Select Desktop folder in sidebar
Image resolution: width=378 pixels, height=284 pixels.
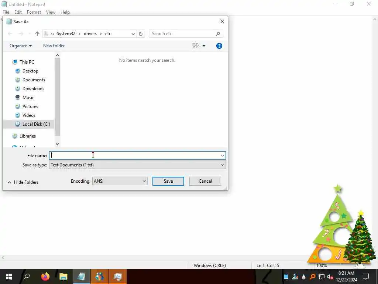[30, 71]
